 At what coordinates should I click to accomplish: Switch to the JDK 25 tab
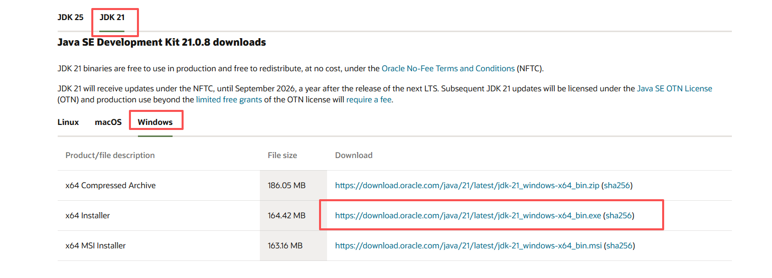(70, 17)
